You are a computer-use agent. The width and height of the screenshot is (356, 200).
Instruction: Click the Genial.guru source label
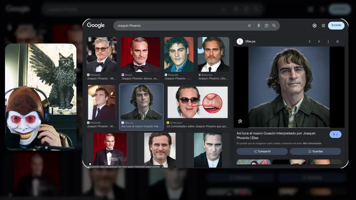pyautogui.click(x=175, y=123)
